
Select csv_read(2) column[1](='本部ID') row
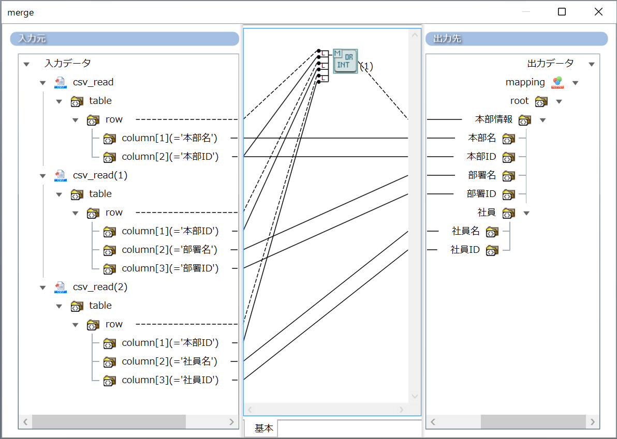click(x=170, y=343)
